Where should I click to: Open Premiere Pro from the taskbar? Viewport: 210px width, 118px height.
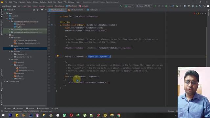click(x=10, y=115)
